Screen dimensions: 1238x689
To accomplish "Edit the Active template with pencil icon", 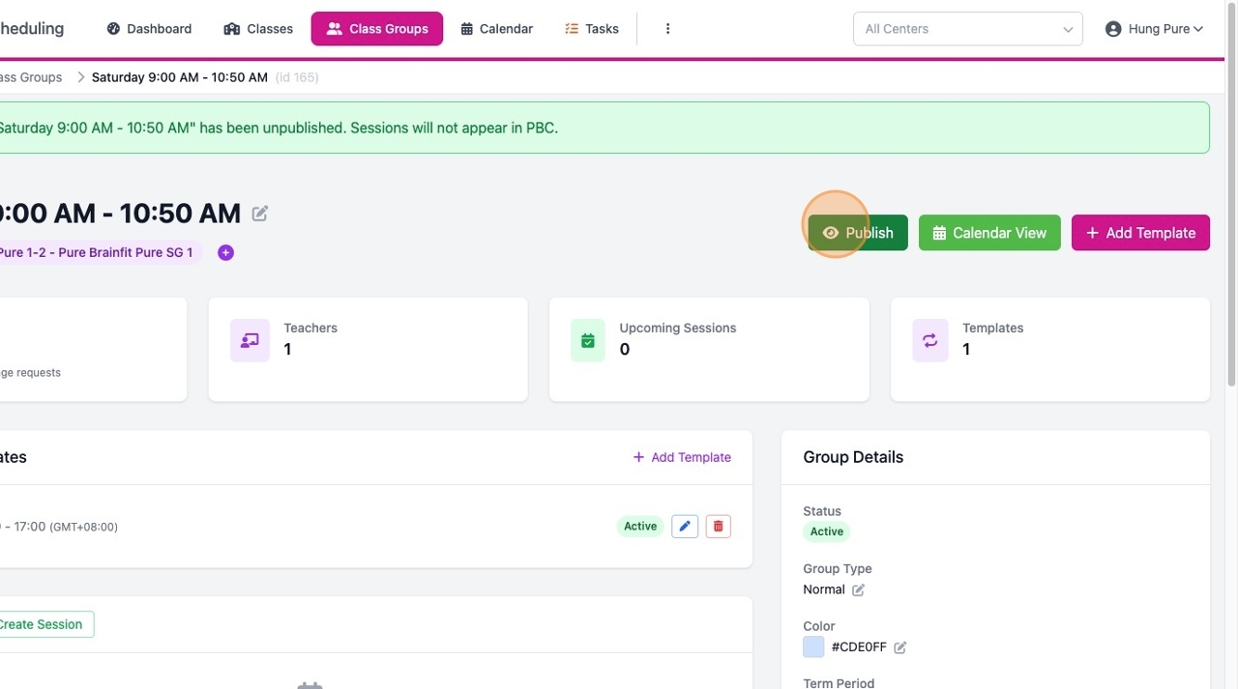I will pos(685,526).
